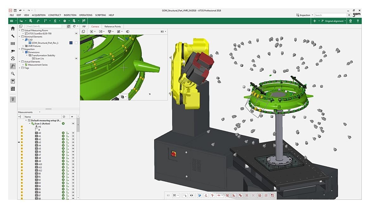370x208 pixels.
Task: Click the Home icon in left sidebar
Action: pyautogui.click(x=13, y=28)
